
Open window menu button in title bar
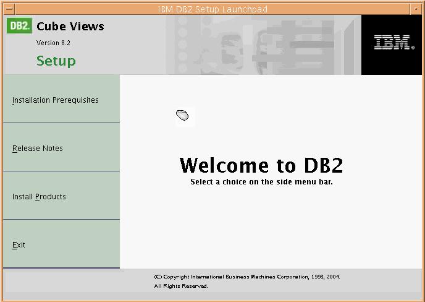pos(9,9)
